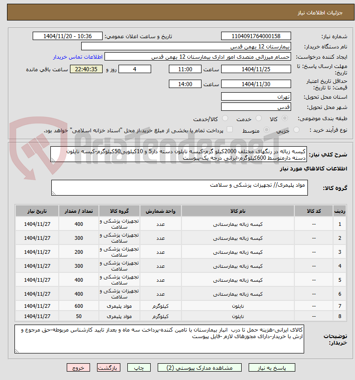Select the متوسط purchase type radio

(x=266, y=130)
